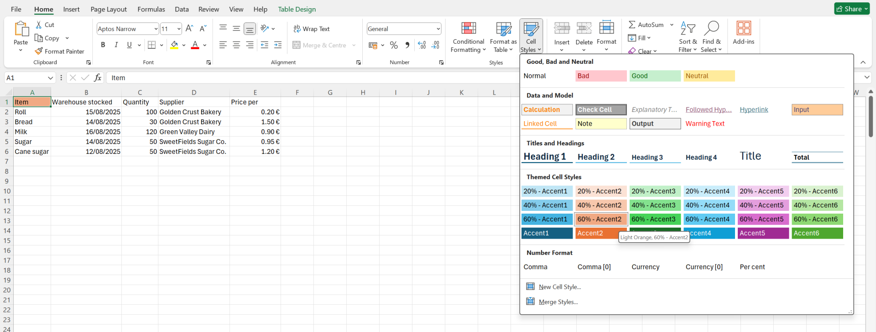Apply the 60% - Accent2 swatch

point(601,219)
